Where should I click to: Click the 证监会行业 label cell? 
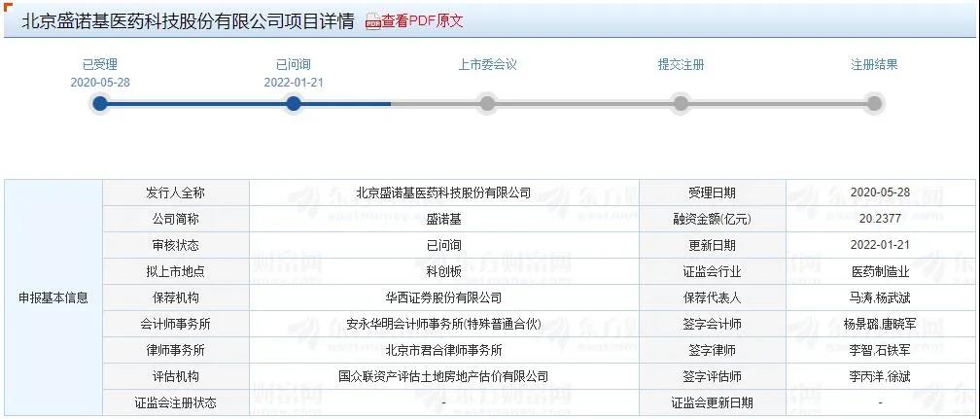tap(713, 271)
